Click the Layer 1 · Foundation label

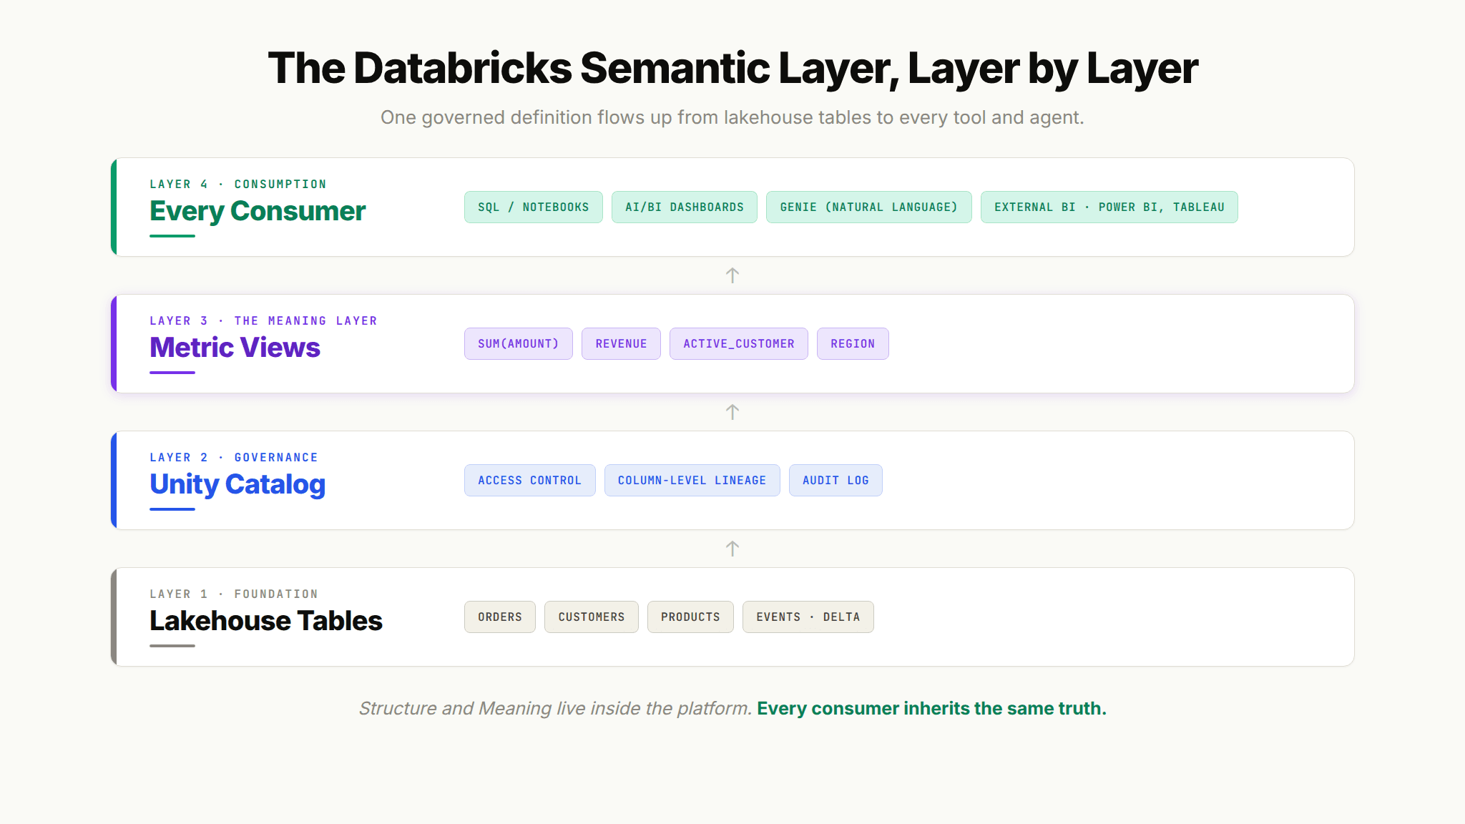coord(234,594)
